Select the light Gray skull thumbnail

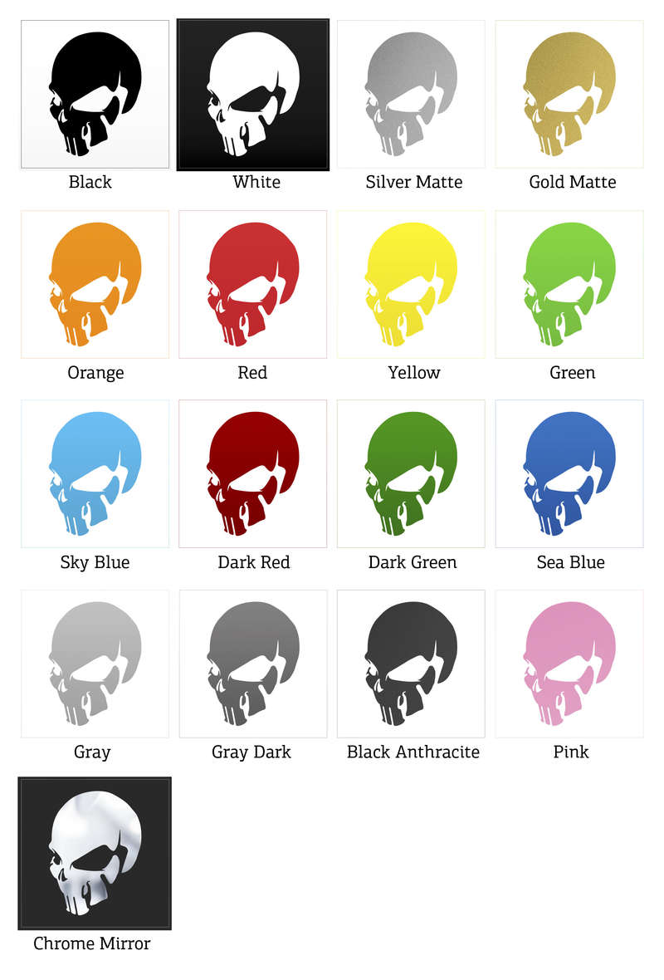[x=95, y=664]
